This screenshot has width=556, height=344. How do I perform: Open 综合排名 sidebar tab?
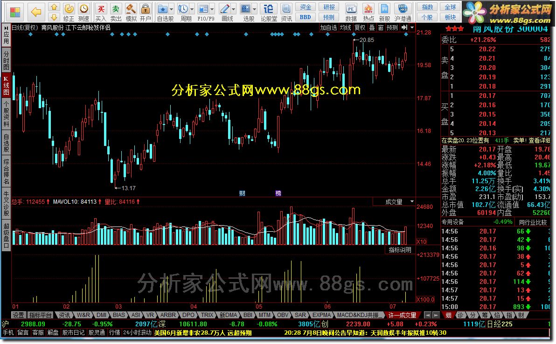click(x=6, y=172)
